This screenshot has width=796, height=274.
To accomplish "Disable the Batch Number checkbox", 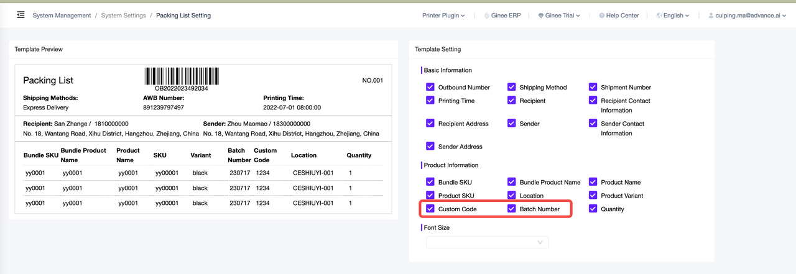I will click(511, 209).
